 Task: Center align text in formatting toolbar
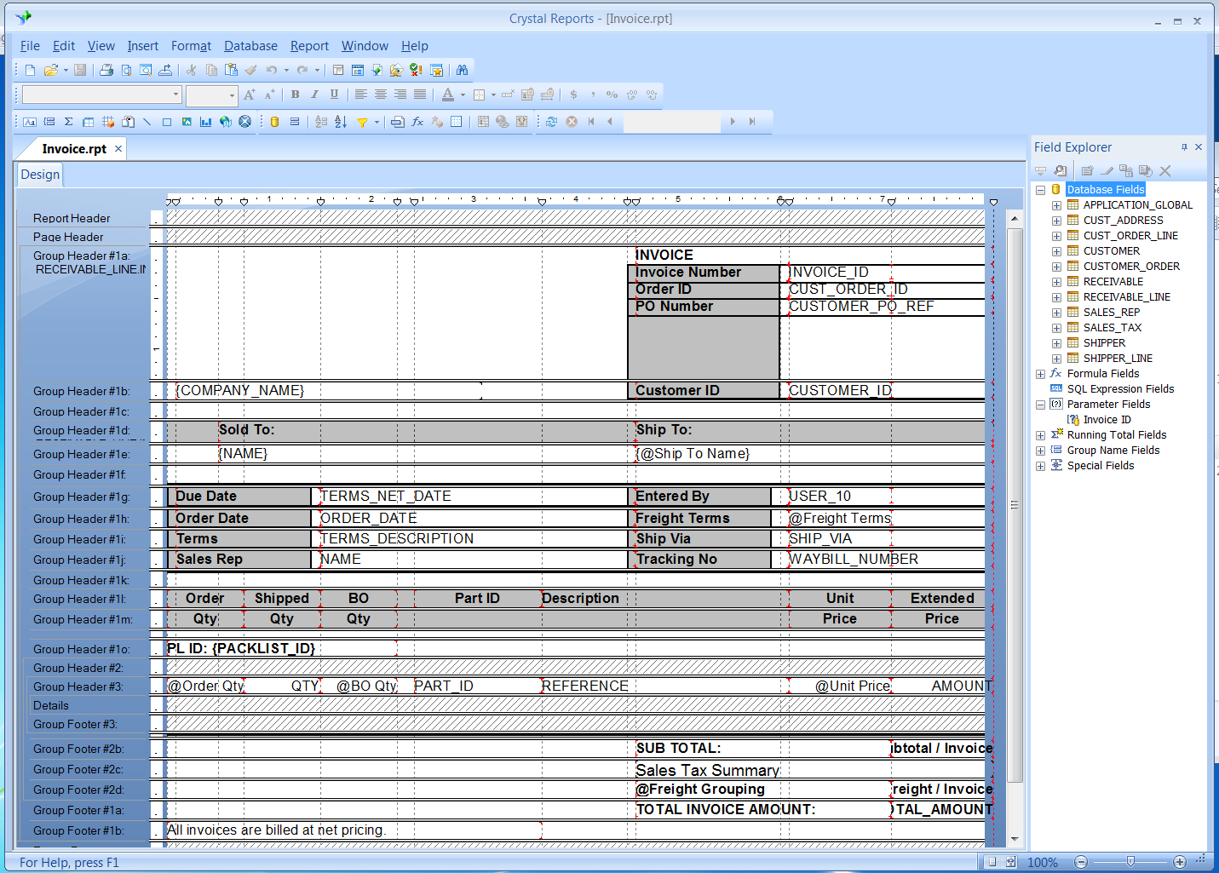(x=381, y=95)
